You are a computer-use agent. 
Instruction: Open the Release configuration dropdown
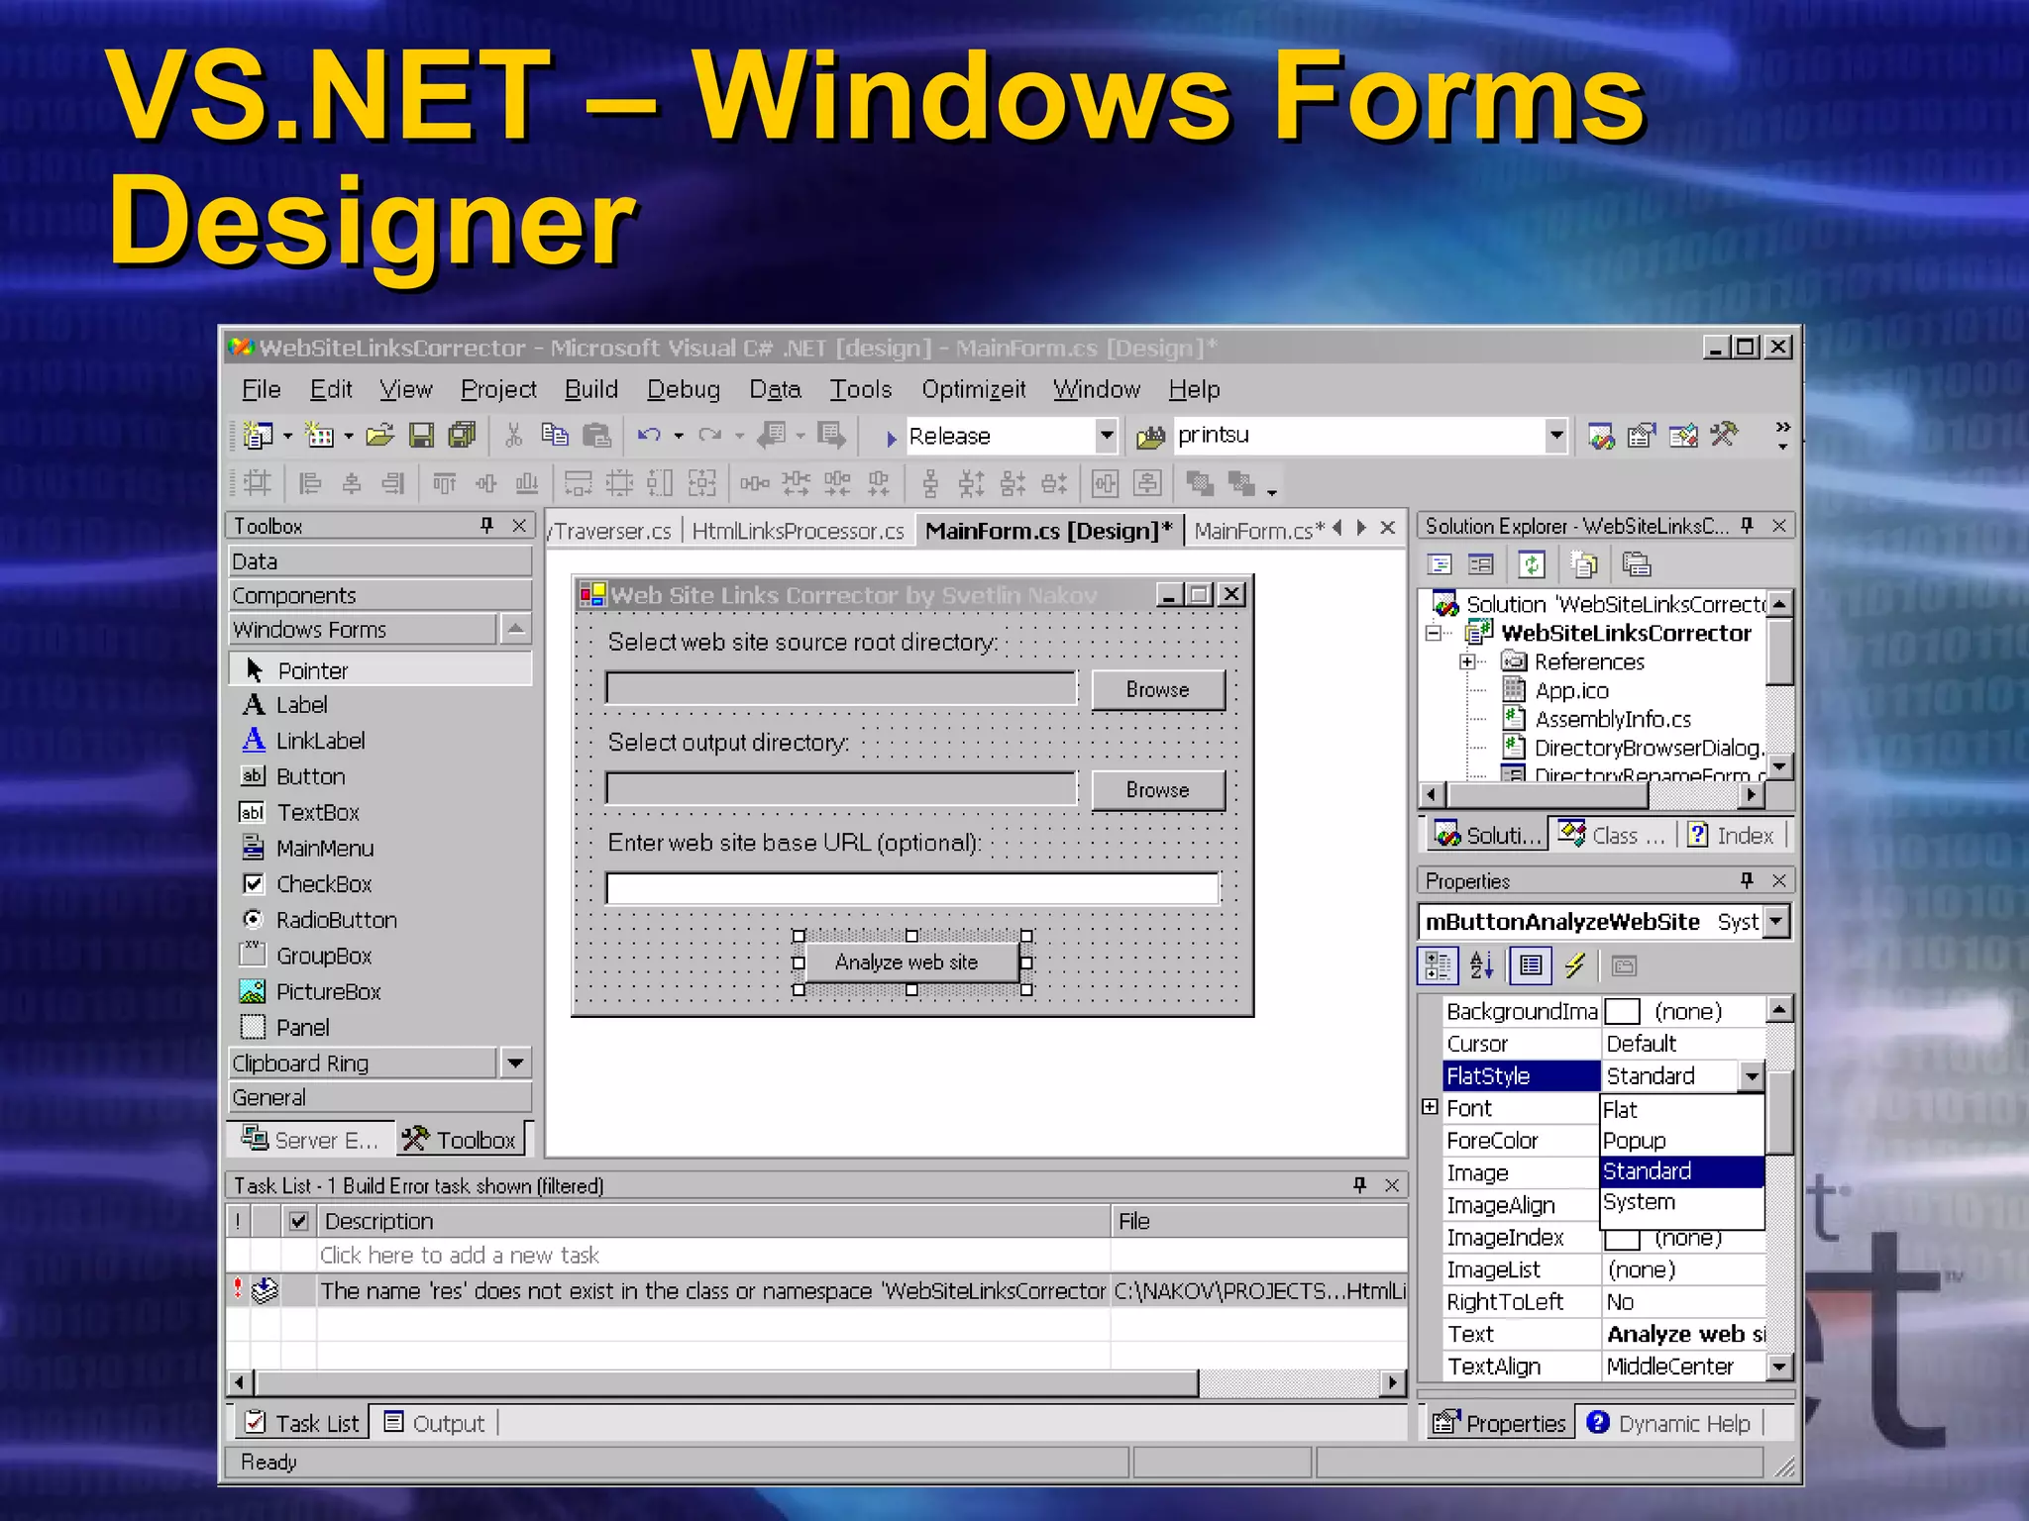[1106, 436]
